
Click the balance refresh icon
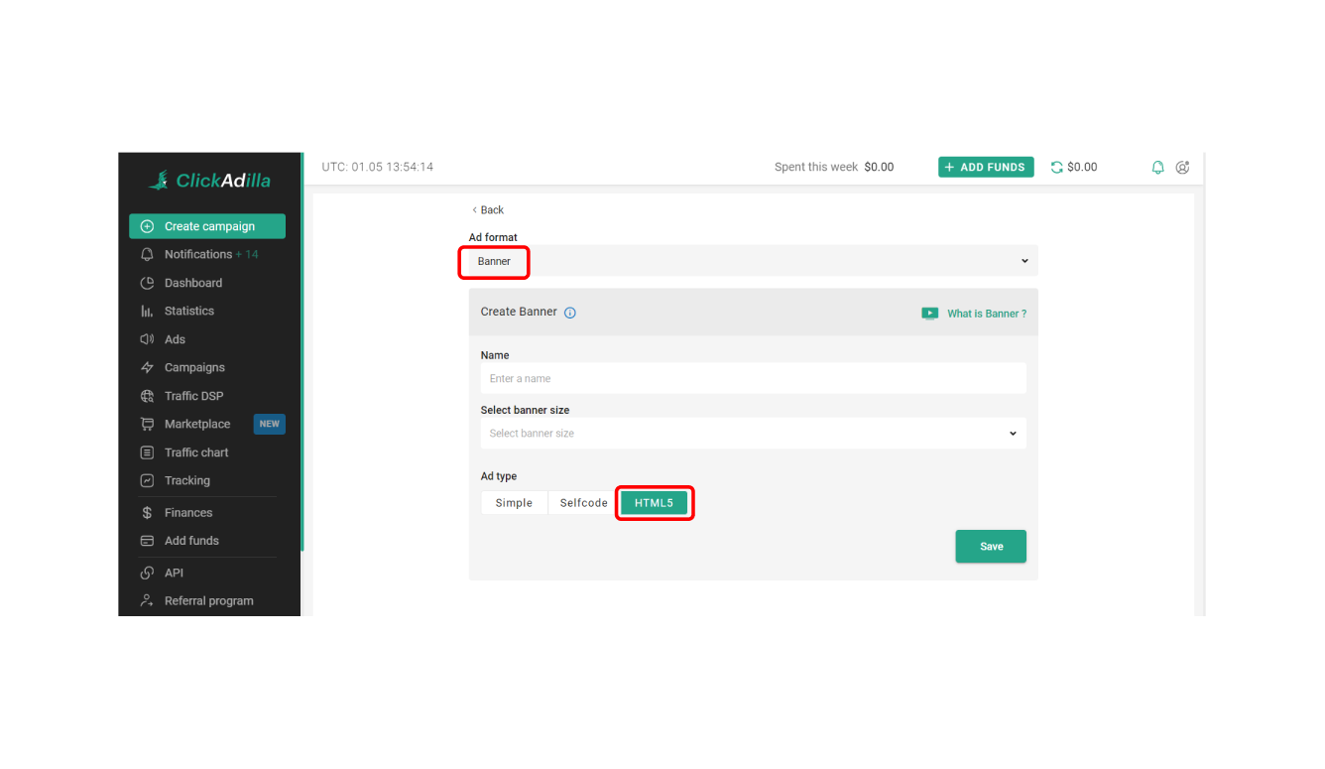(1056, 168)
